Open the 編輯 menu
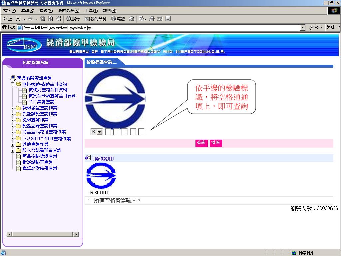This screenshot has width=341, height=256. [x=28, y=10]
